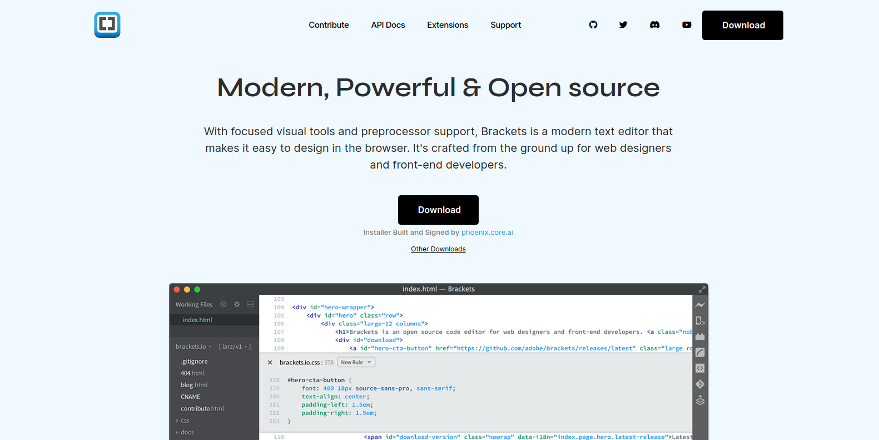
Task: Click the Brackets logo in the header
Action: (107, 25)
